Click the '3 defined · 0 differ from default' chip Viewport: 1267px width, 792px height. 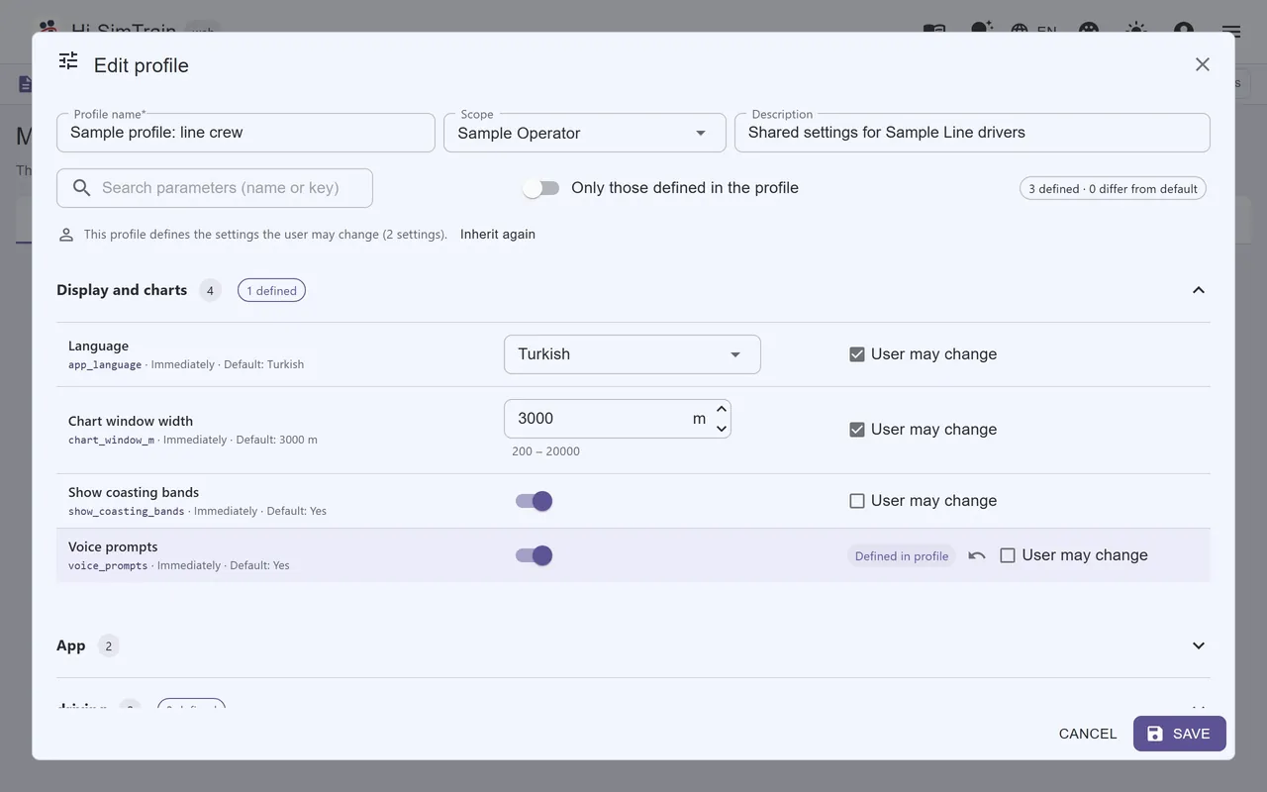pos(1113,189)
